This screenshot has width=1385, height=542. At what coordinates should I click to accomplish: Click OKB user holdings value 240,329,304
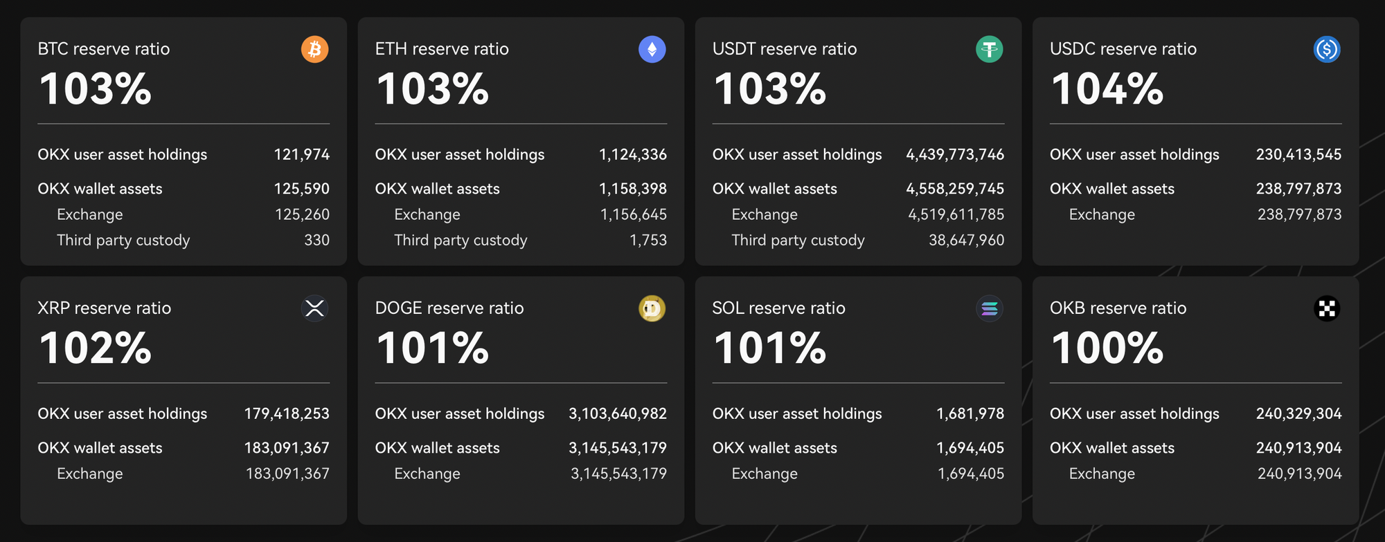(x=1299, y=414)
